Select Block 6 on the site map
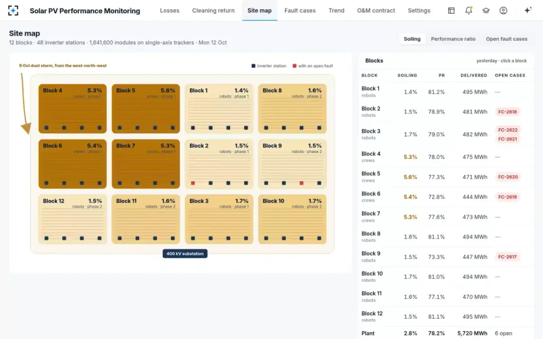 point(72,164)
